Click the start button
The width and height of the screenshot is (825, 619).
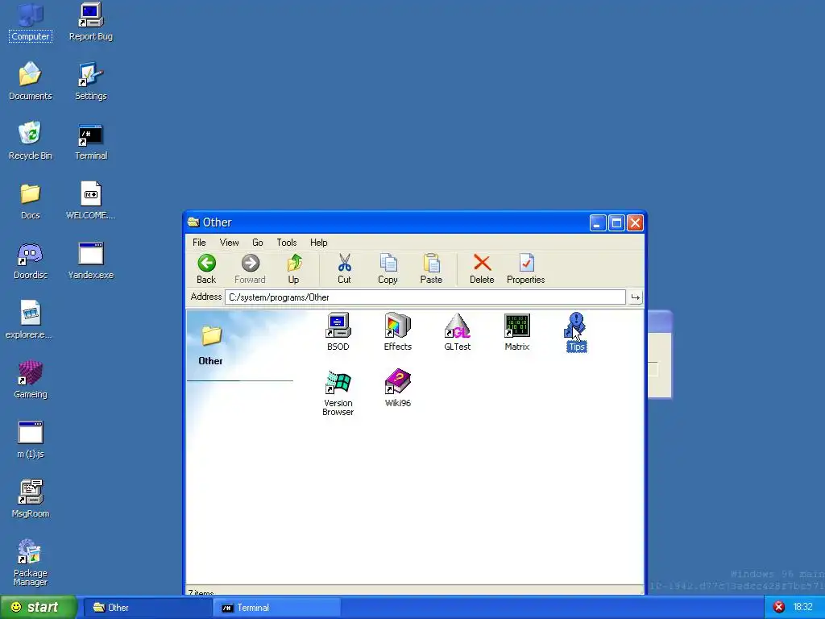tap(39, 607)
